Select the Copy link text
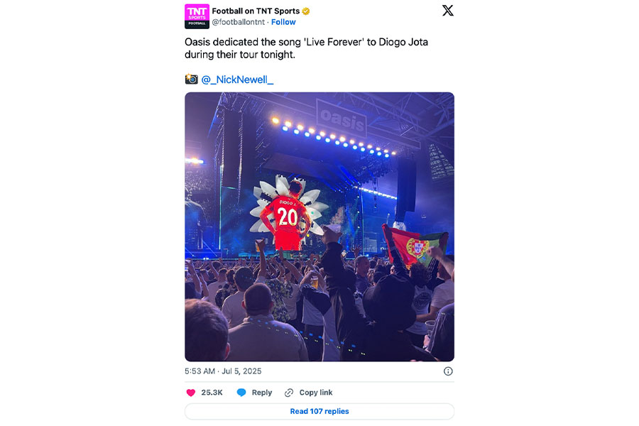Image resolution: width=639 pixels, height=426 pixels. coord(316,393)
